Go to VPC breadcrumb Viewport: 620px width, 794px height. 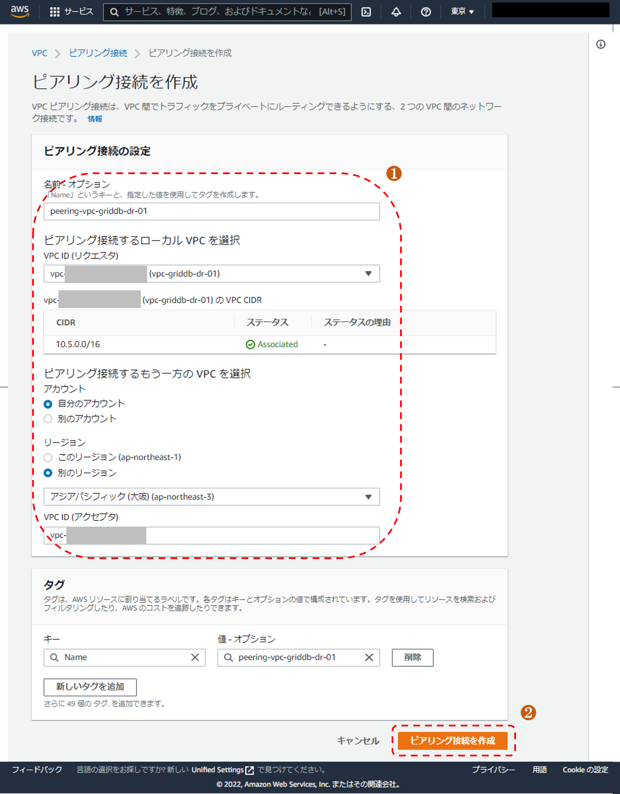(39, 53)
